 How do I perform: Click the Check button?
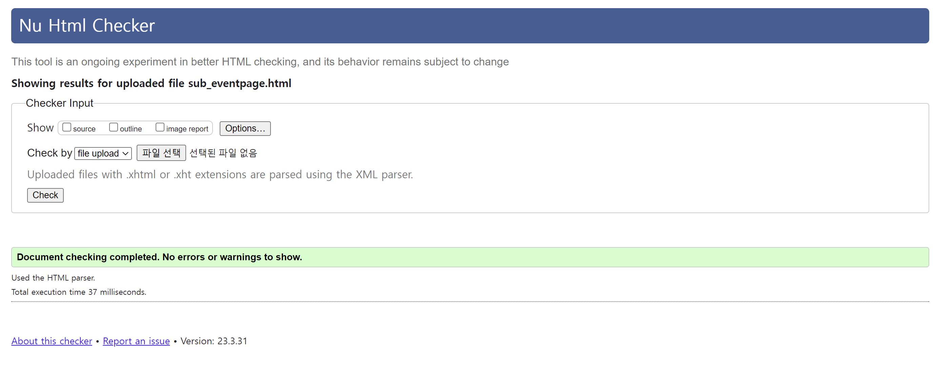pyautogui.click(x=45, y=195)
